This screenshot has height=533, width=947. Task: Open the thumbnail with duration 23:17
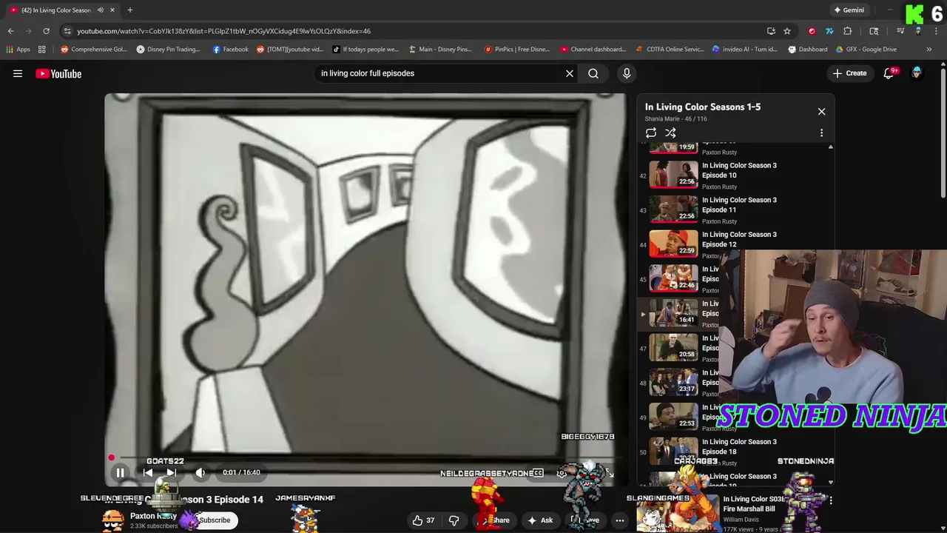pos(673,381)
